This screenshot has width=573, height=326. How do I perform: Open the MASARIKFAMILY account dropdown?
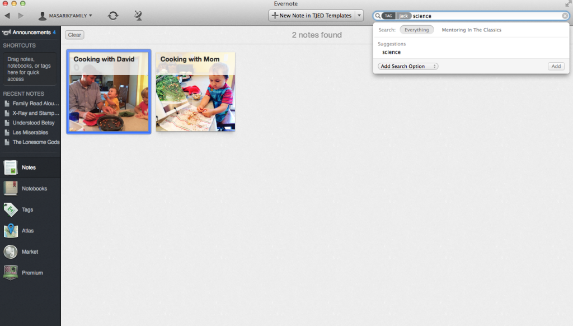(70, 16)
